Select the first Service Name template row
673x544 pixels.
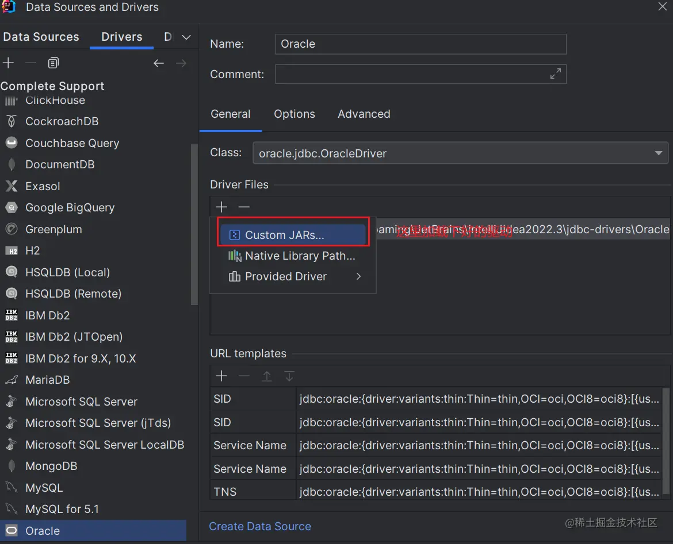pyautogui.click(x=436, y=445)
